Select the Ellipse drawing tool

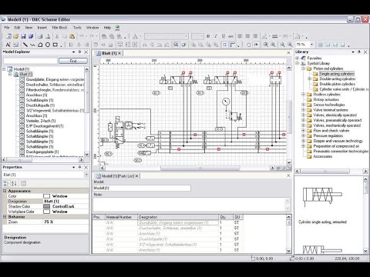coord(48,45)
